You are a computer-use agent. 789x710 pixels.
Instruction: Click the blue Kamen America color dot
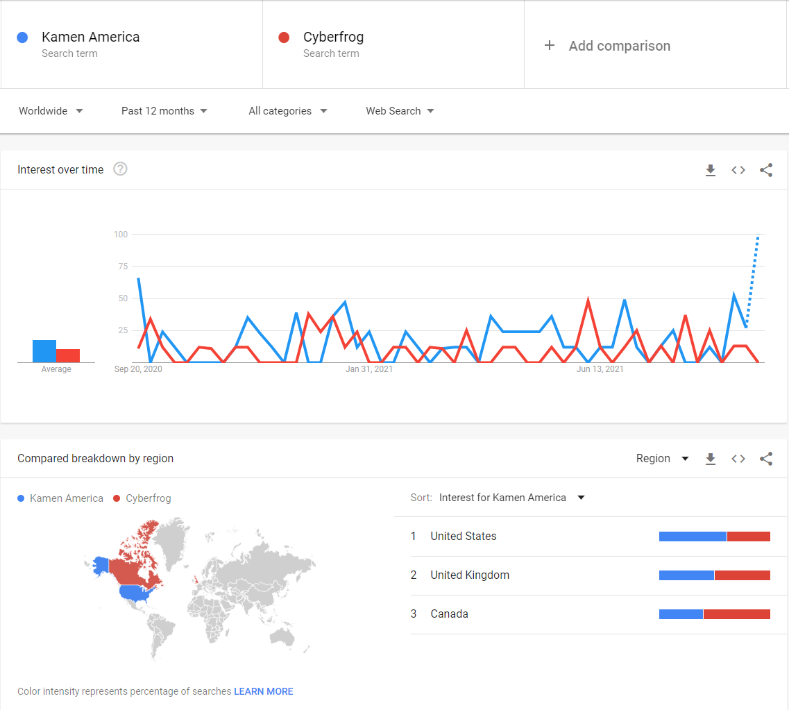(22, 37)
